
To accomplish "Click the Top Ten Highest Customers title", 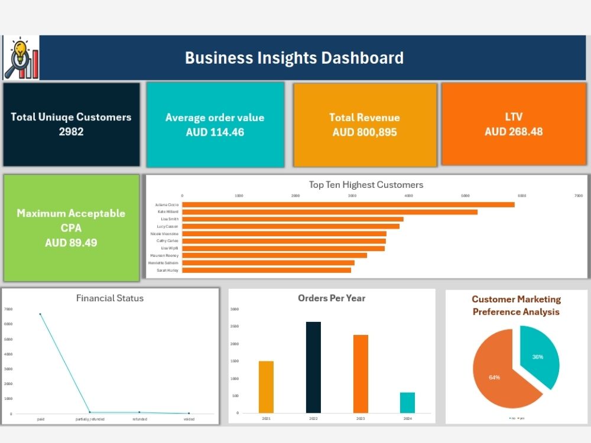I will [366, 184].
